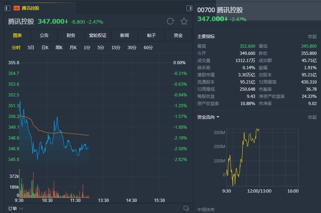Viewport: 321px width, 213px height.
Task: Open the 公告 tab
Action: [44, 35]
